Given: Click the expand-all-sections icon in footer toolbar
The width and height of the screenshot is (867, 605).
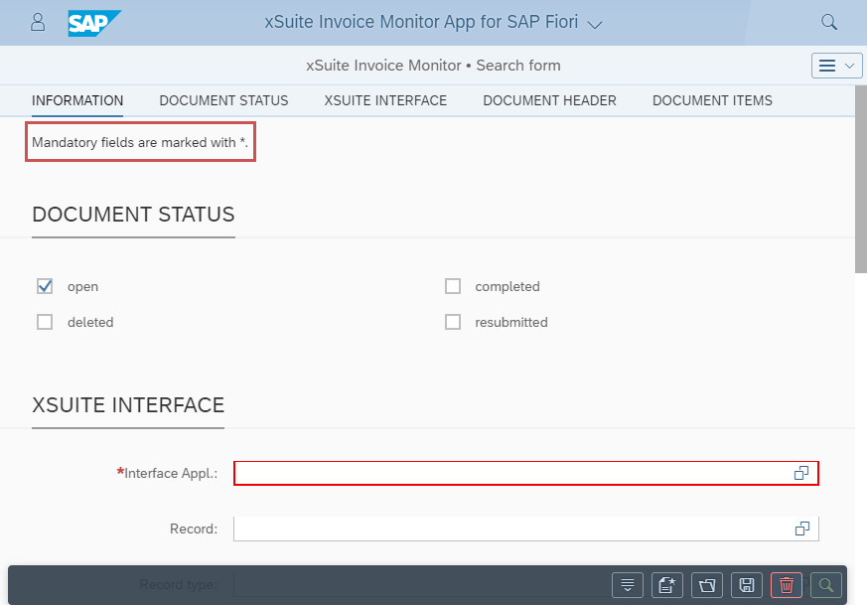Looking at the screenshot, I should (x=627, y=585).
